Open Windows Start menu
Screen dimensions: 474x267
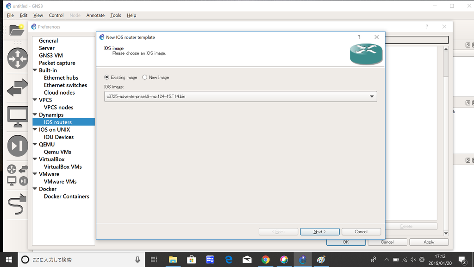coord(9,260)
